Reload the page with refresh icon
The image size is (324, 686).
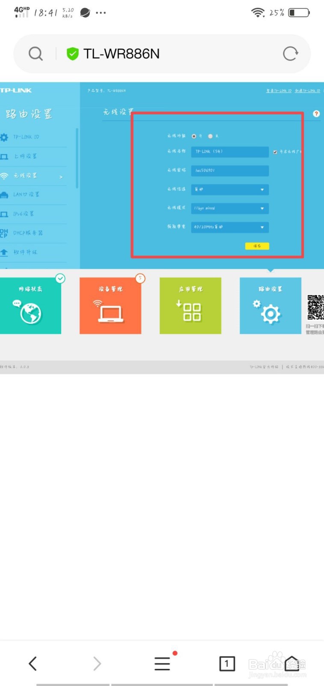290,54
